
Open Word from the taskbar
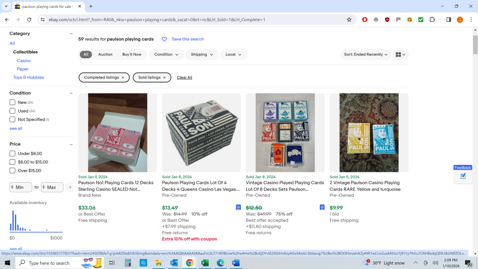(x=236, y=263)
